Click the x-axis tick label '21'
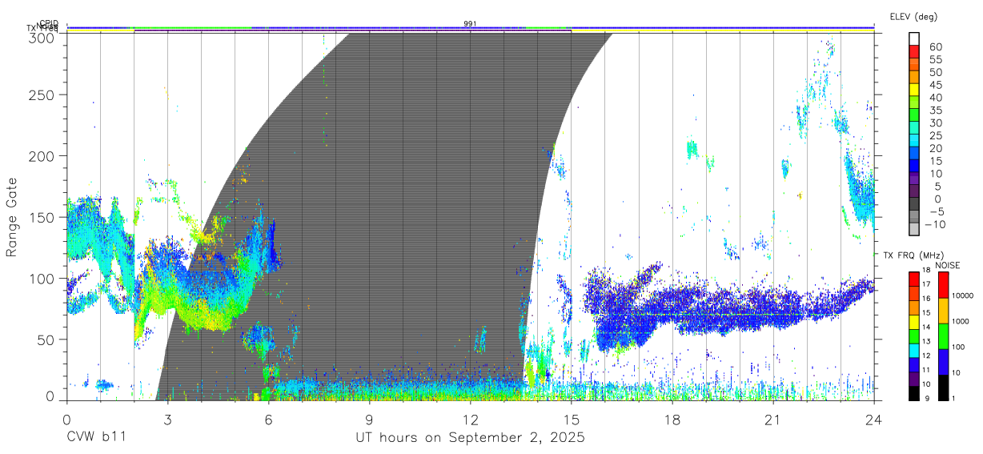Image resolution: width=983 pixels, height=454 pixels. click(x=773, y=420)
